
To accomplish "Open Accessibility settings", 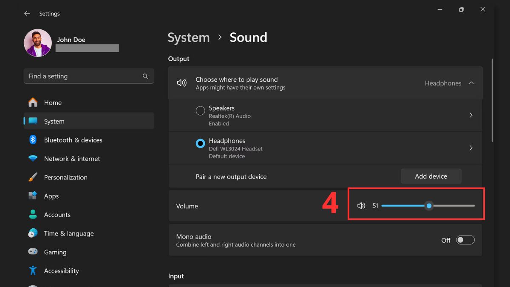I will pyautogui.click(x=61, y=271).
